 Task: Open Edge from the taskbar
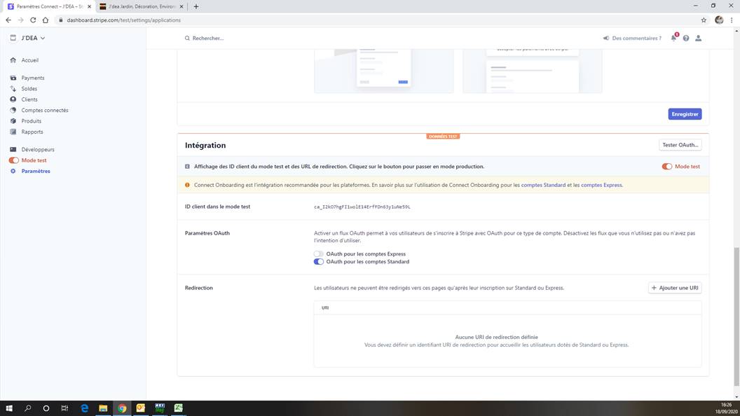[x=85, y=408]
